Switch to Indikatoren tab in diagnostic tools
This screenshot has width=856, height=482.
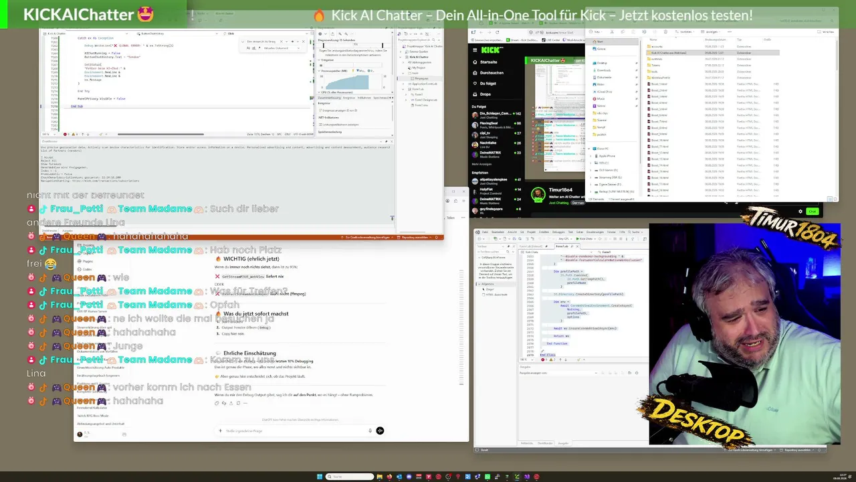tap(364, 98)
